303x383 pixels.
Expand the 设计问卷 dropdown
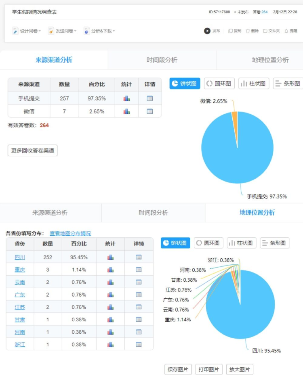pyautogui.click(x=27, y=31)
